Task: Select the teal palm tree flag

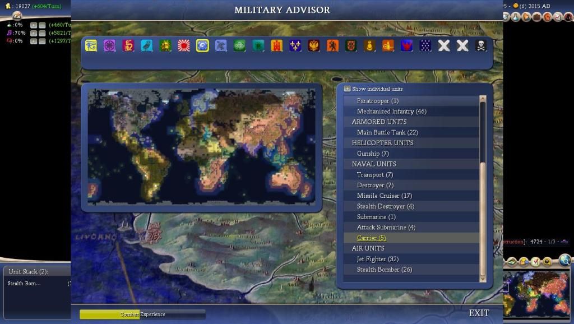Action: [258, 46]
